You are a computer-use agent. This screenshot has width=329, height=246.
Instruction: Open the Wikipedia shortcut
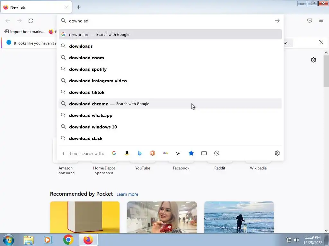point(258,168)
